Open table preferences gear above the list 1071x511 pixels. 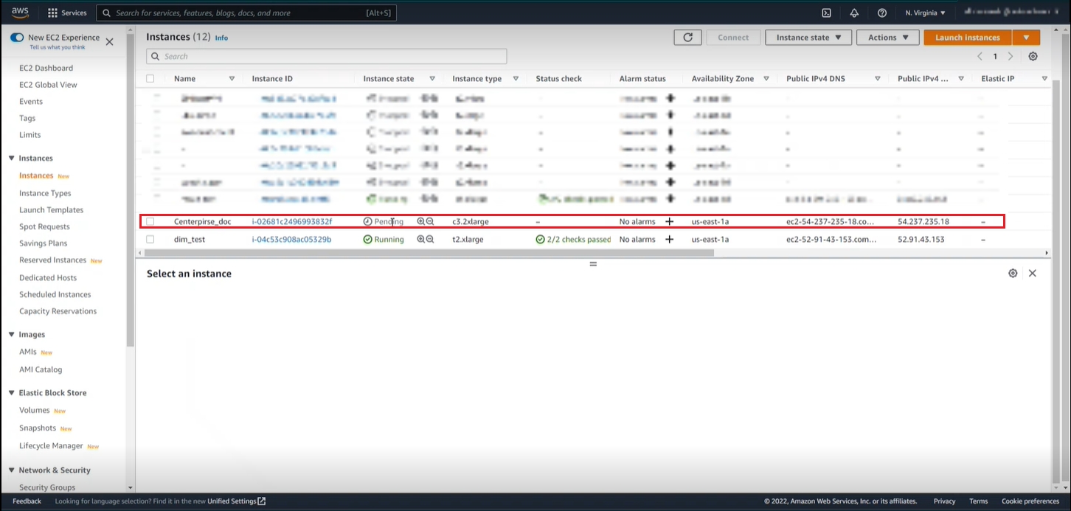[1033, 57]
